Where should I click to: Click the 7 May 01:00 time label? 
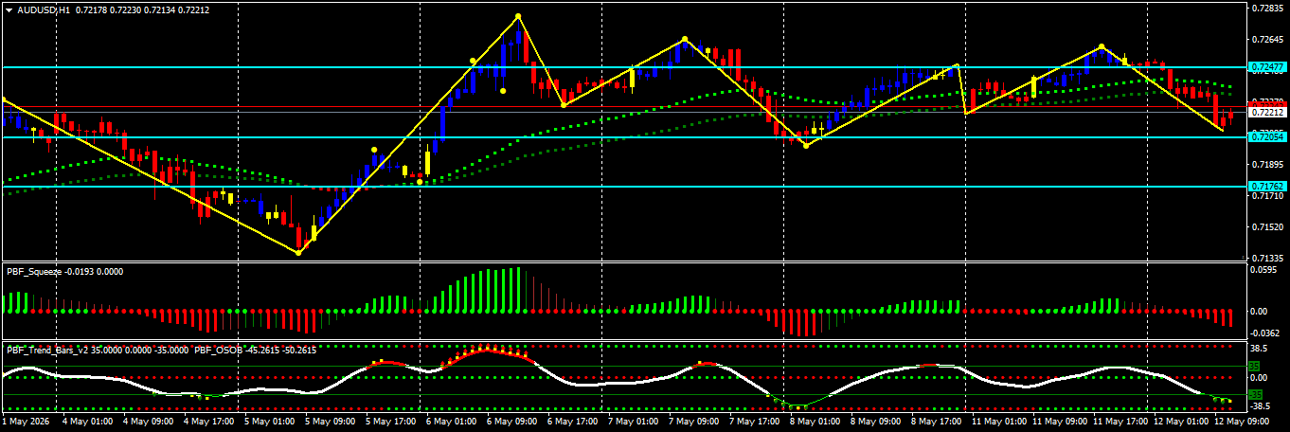[632, 421]
